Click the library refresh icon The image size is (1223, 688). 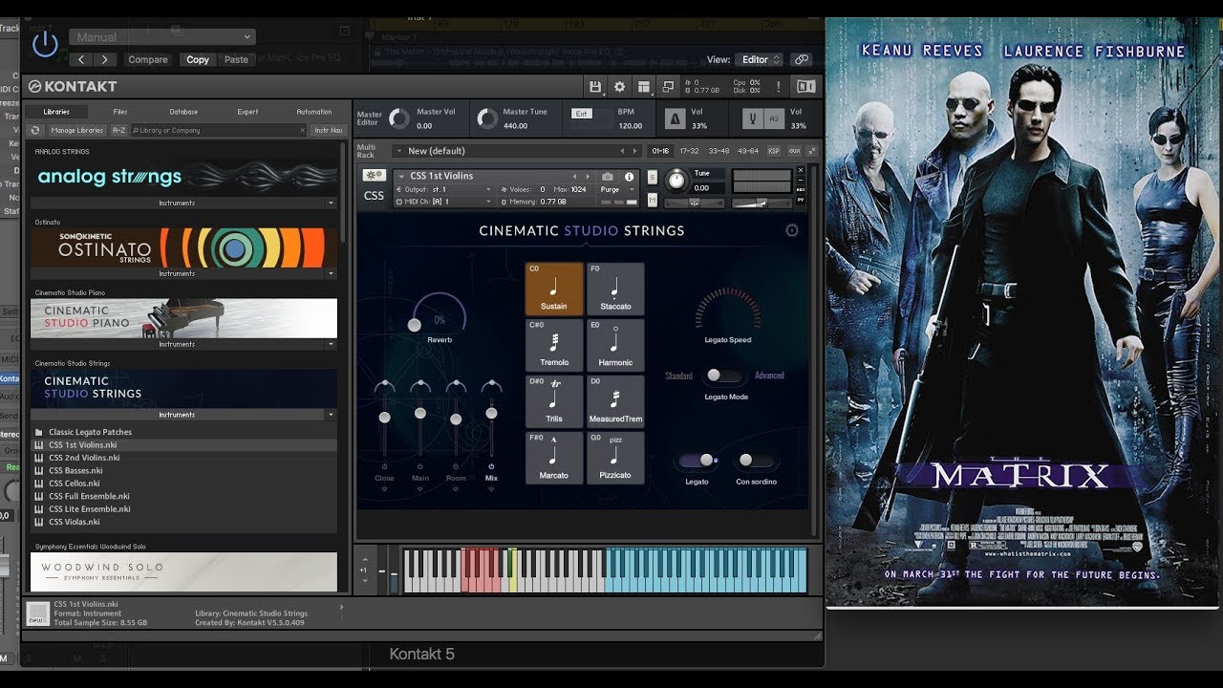click(35, 130)
